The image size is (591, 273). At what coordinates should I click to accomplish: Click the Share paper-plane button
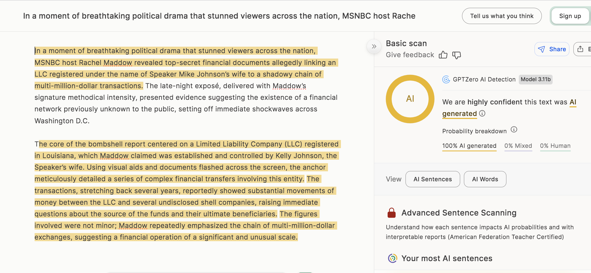552,49
